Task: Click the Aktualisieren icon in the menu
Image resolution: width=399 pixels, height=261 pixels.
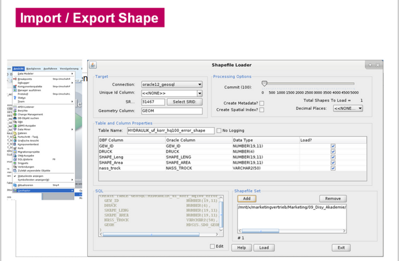Action: click(x=15, y=185)
